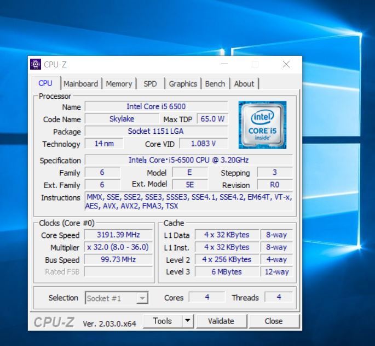Click the Family value 6
This screenshot has width=375, height=346.
[102, 172]
